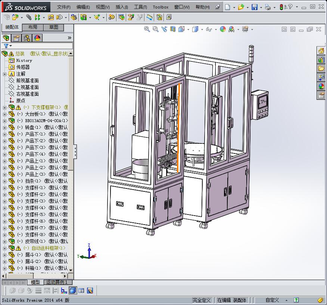
Task: Open the Toolbox menu
Action: tap(161, 7)
